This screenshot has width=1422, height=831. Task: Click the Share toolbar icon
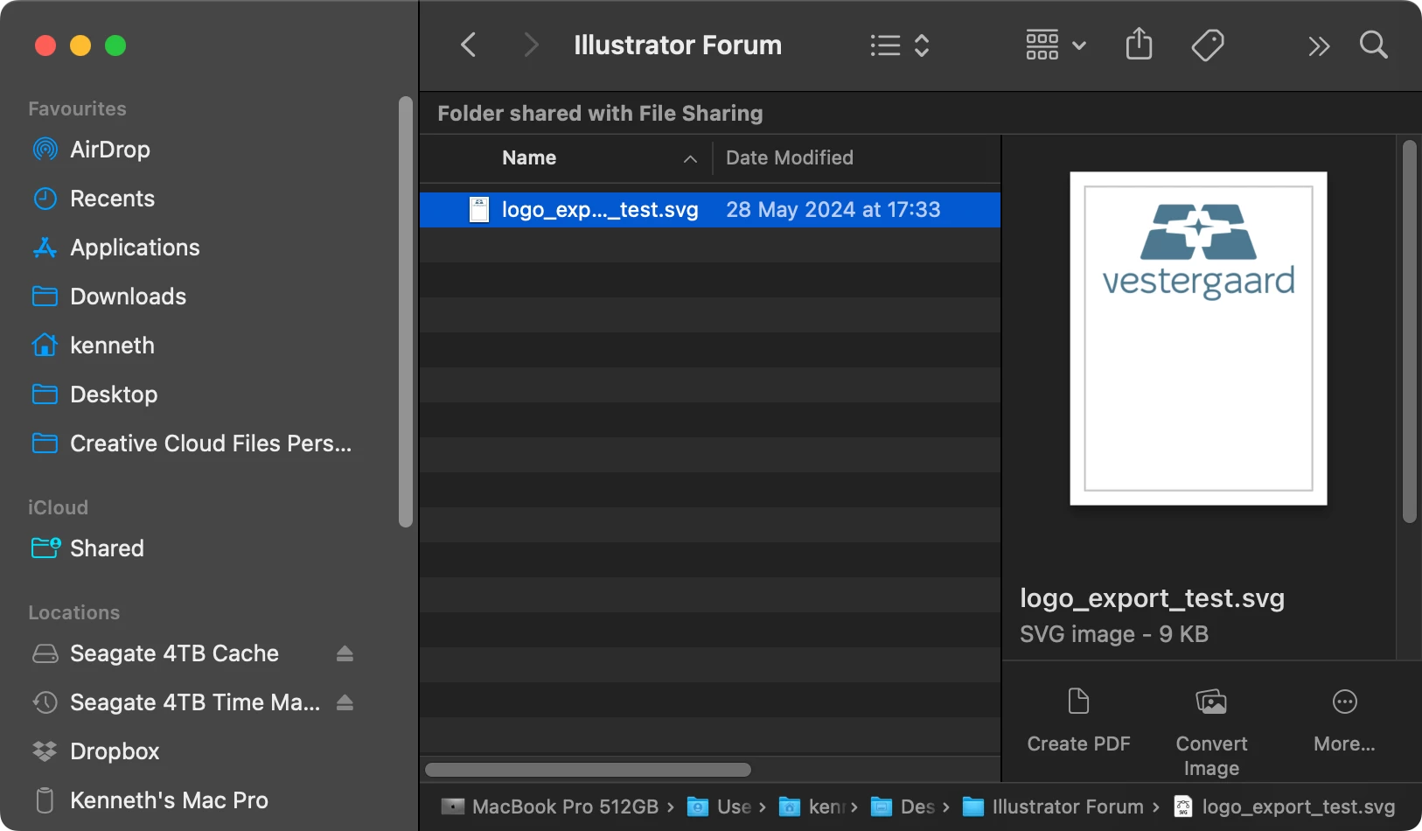(1139, 44)
